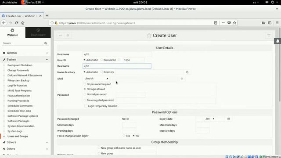Select No password required option
281x158 pixels.
click(85, 84)
